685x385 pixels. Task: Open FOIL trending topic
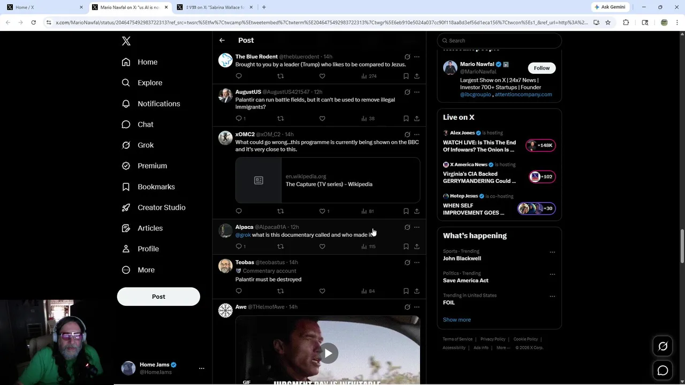[x=448, y=303]
